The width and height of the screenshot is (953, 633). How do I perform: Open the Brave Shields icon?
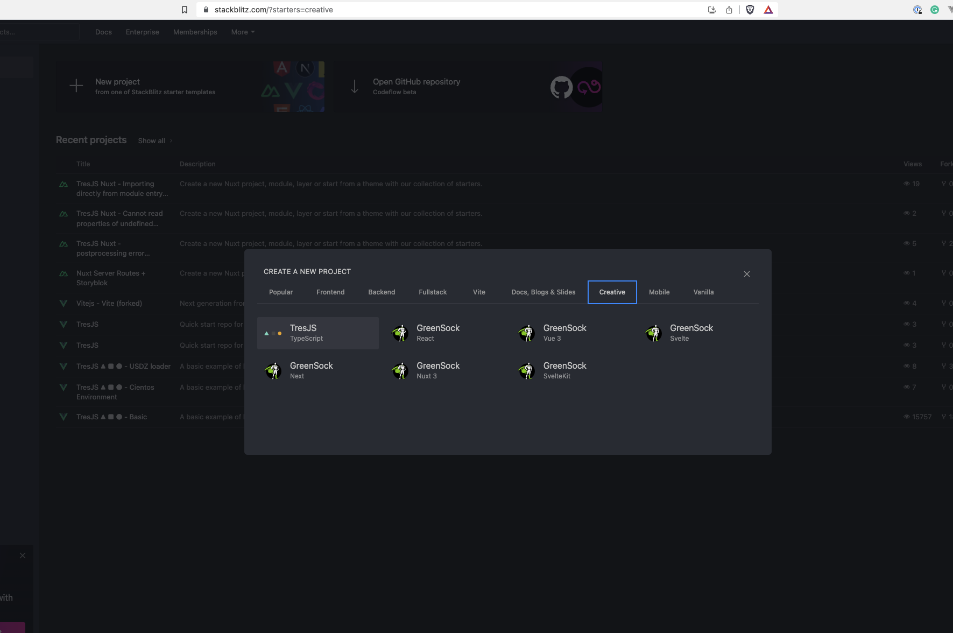750,10
